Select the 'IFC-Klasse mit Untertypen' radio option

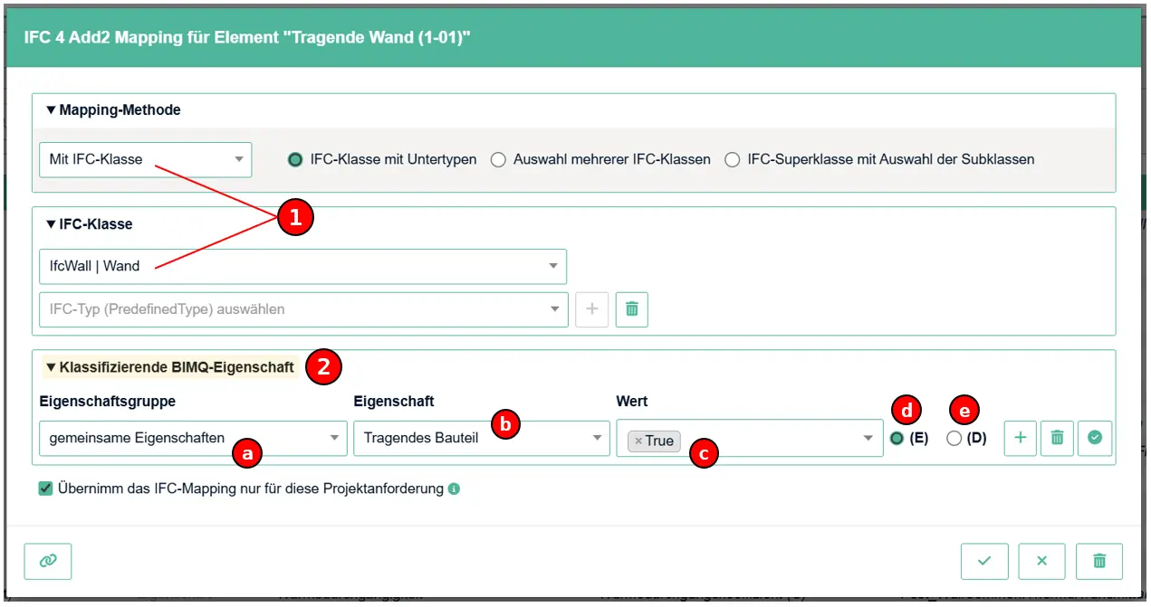(295, 159)
